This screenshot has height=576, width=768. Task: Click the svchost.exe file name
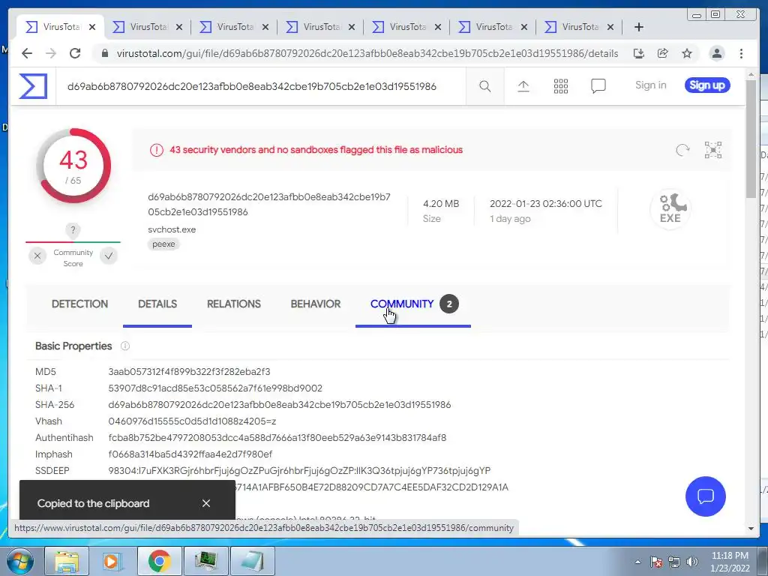point(172,229)
